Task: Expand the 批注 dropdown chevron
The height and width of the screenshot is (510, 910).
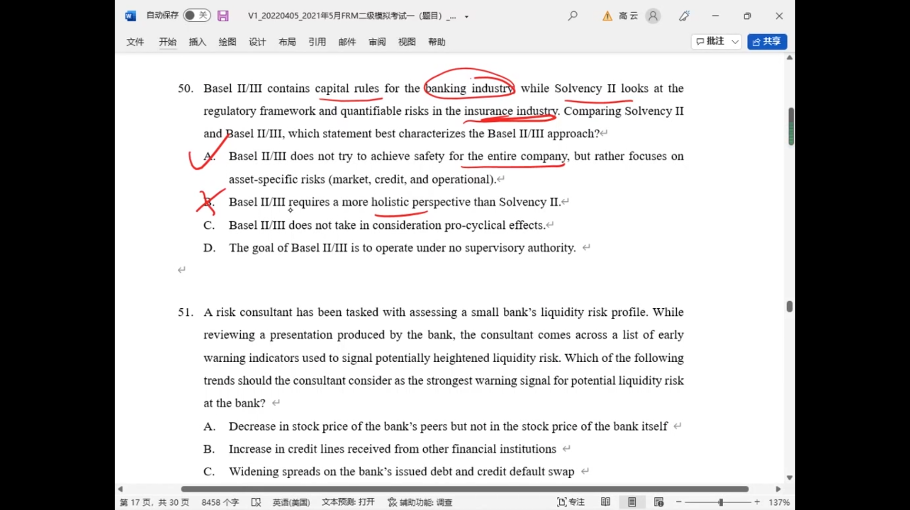Action: [x=735, y=42]
